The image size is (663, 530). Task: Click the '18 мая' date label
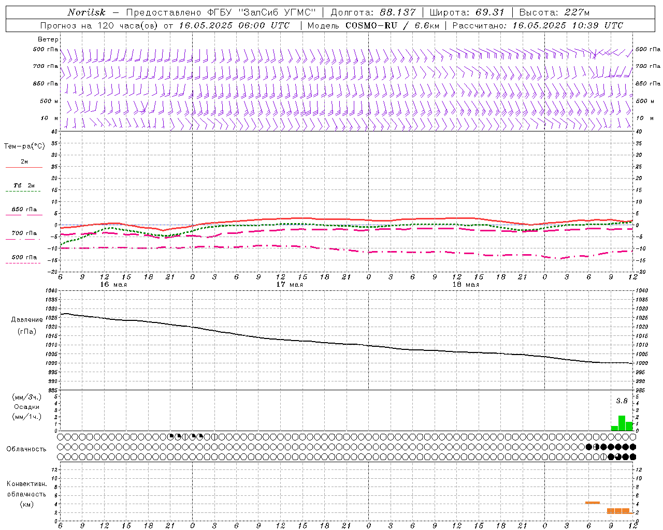pos(466,284)
